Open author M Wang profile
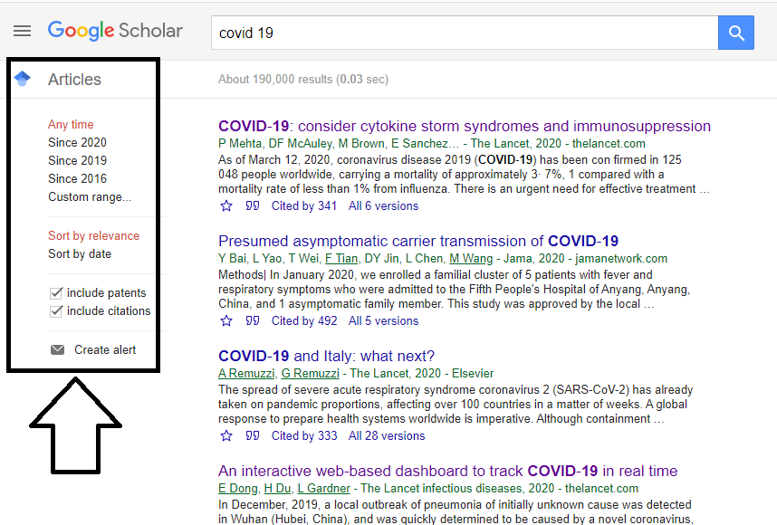777x525 pixels. [x=471, y=259]
